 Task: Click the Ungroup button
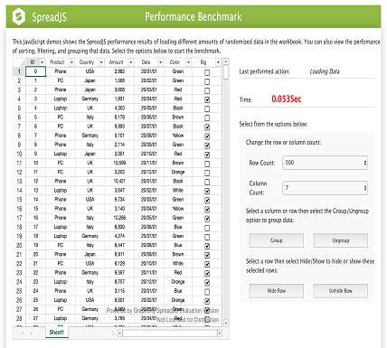(341, 240)
